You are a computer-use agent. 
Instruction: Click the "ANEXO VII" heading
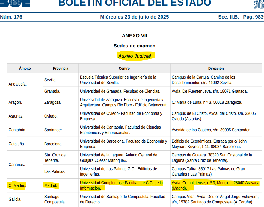click(x=134, y=36)
